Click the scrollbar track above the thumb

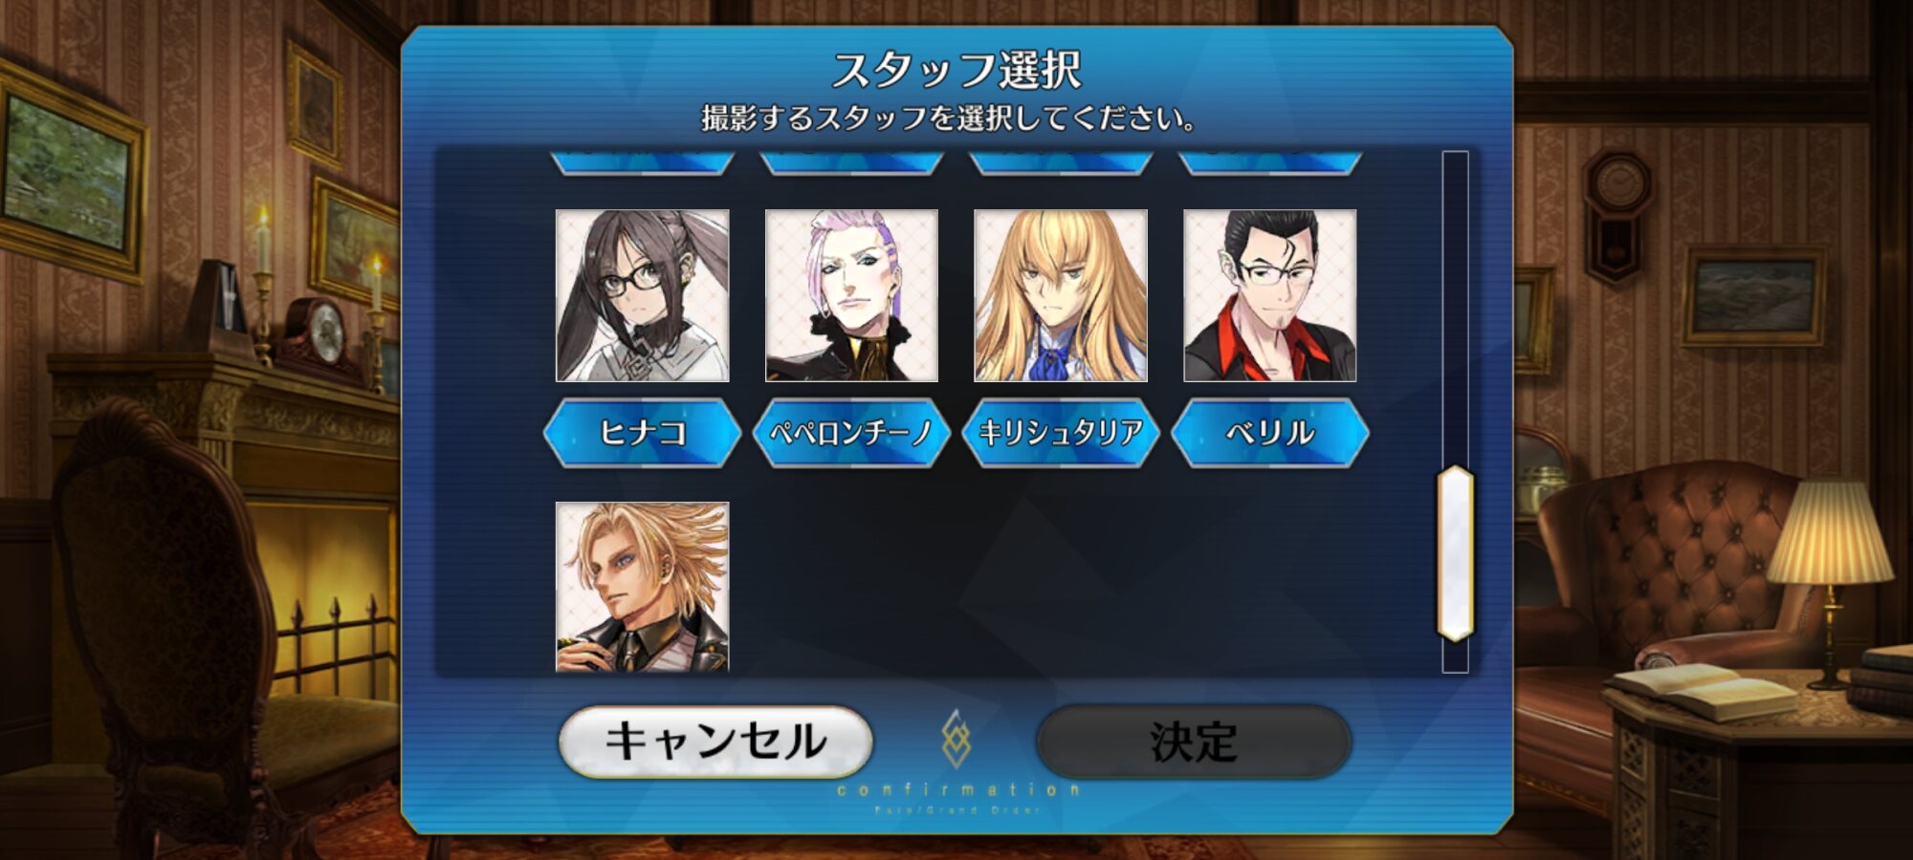point(1455,308)
